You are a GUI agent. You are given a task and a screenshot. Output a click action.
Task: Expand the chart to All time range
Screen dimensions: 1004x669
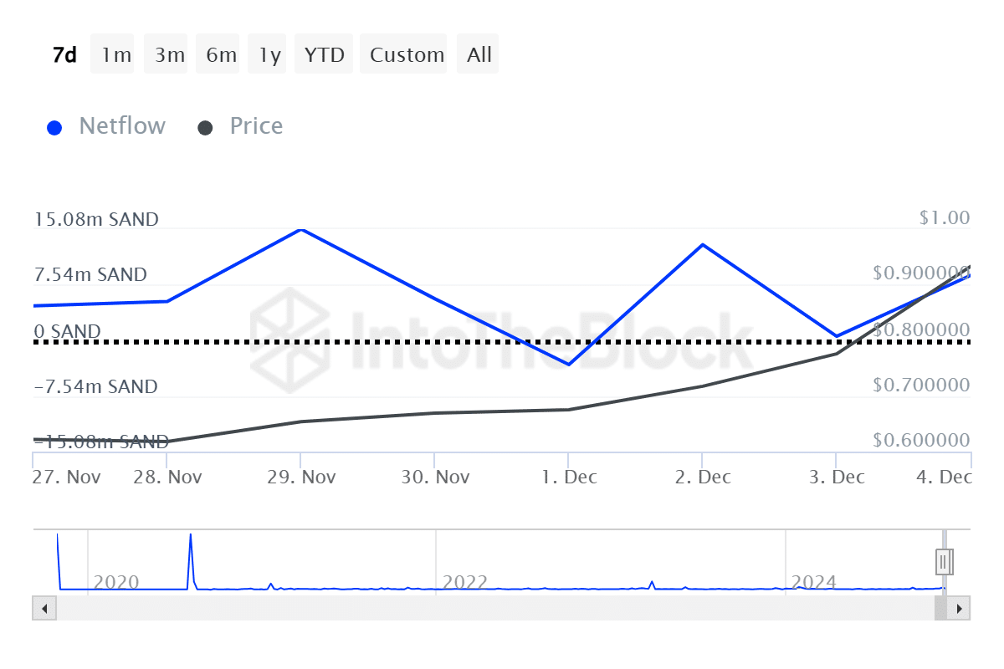pyautogui.click(x=478, y=54)
